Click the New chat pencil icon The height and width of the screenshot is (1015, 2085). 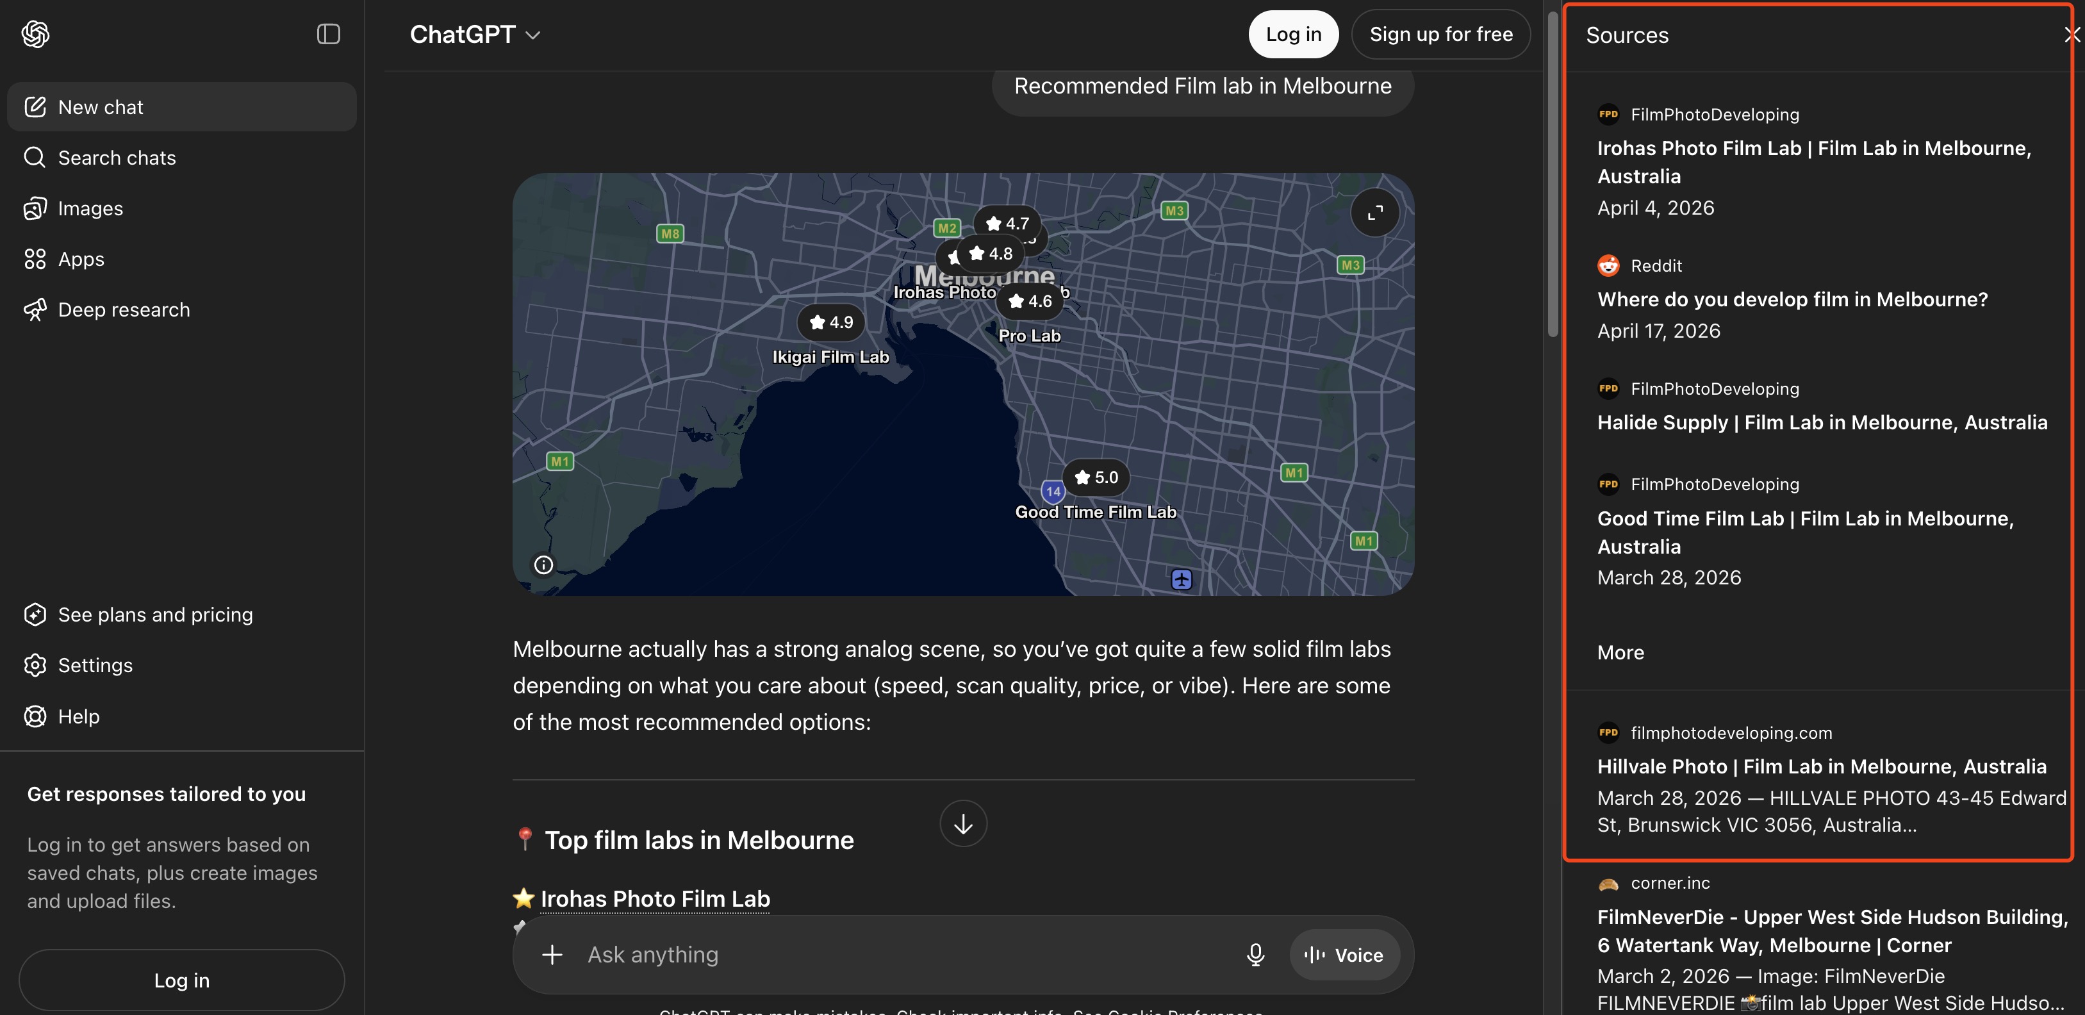tap(35, 107)
